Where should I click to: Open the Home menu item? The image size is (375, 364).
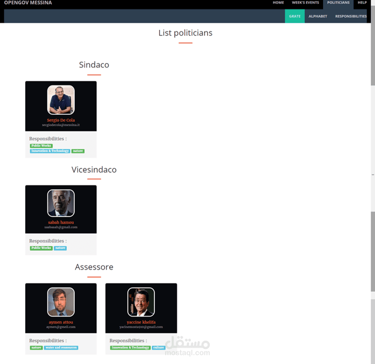[278, 3]
